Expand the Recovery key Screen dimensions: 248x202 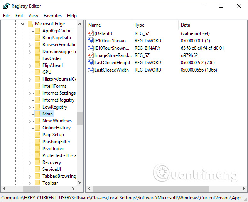coord(30,163)
